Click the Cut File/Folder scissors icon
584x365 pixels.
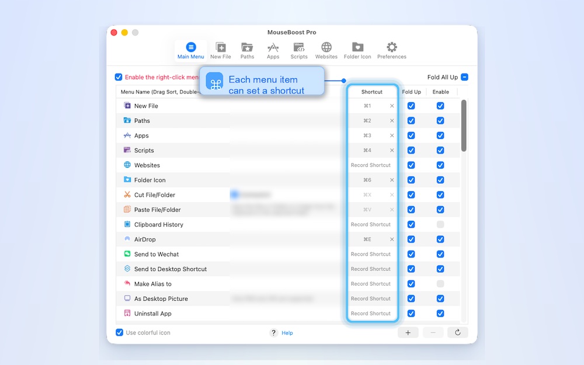click(127, 194)
